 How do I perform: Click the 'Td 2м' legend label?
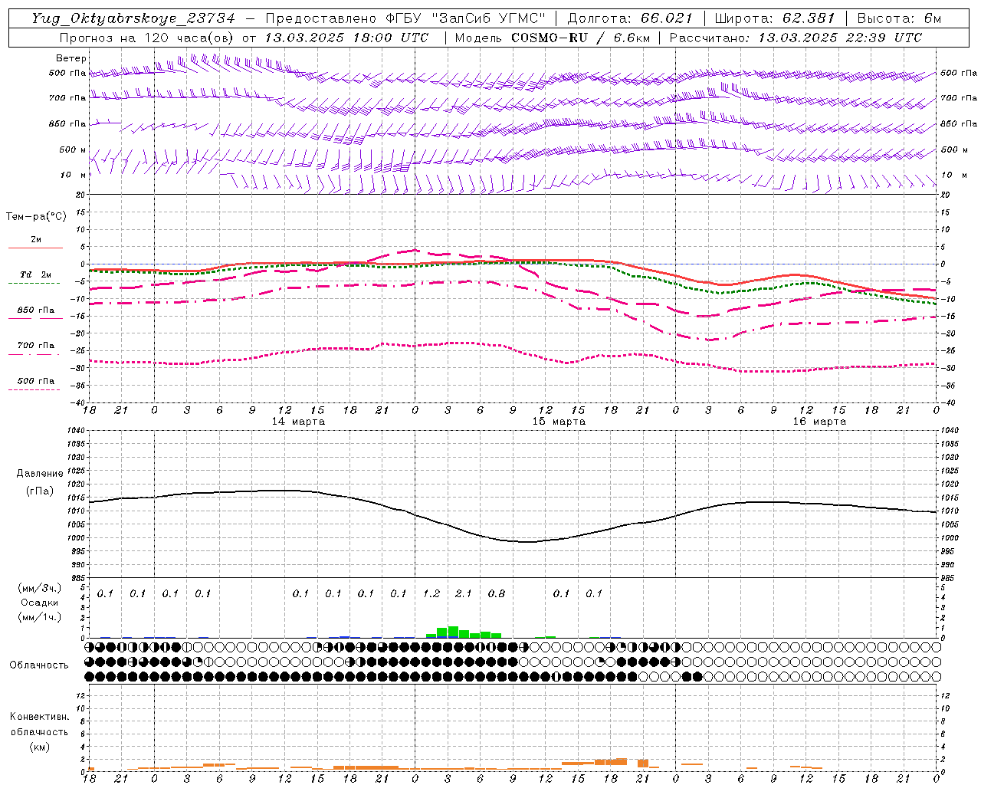click(35, 274)
